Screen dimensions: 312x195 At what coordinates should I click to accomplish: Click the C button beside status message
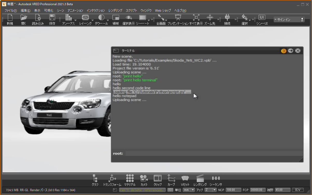pos(170,190)
